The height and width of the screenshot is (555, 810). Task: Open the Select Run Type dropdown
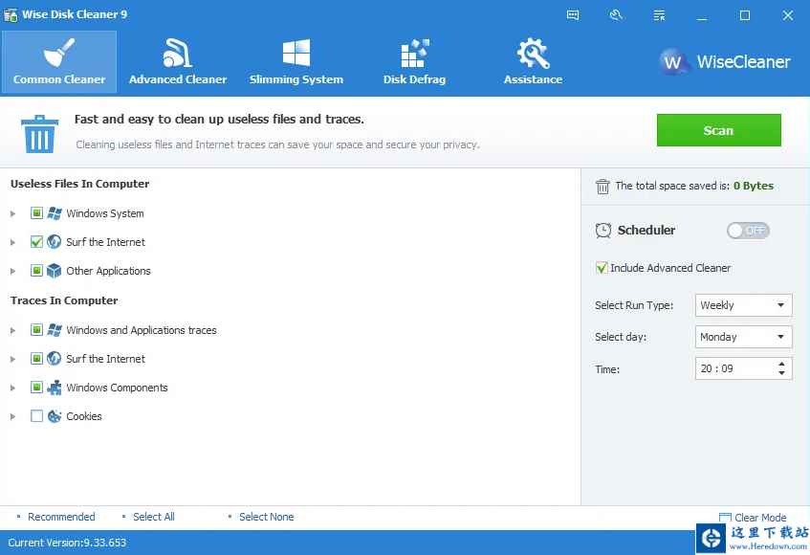point(743,305)
